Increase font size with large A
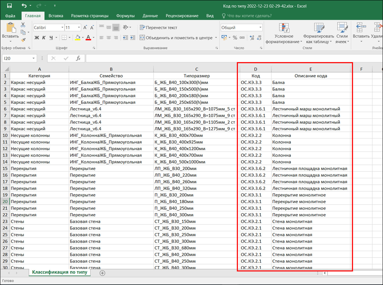The height and width of the screenshot is (285, 383). point(85,27)
